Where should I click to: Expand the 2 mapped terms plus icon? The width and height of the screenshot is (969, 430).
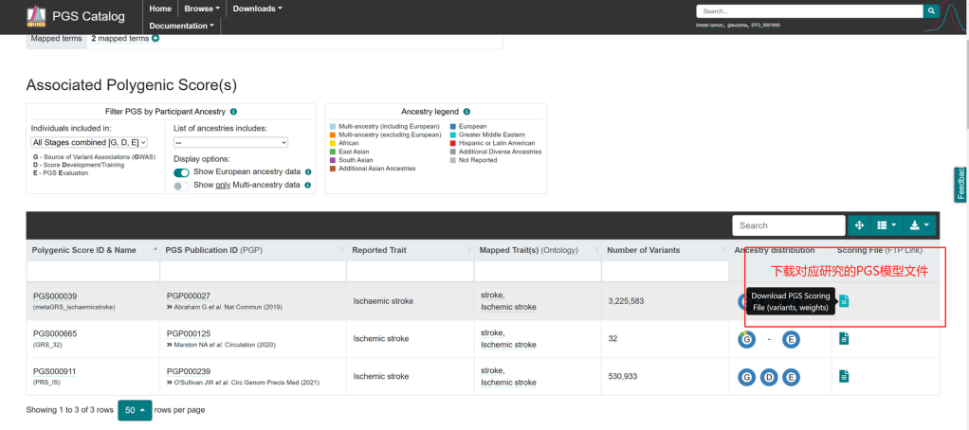155,38
